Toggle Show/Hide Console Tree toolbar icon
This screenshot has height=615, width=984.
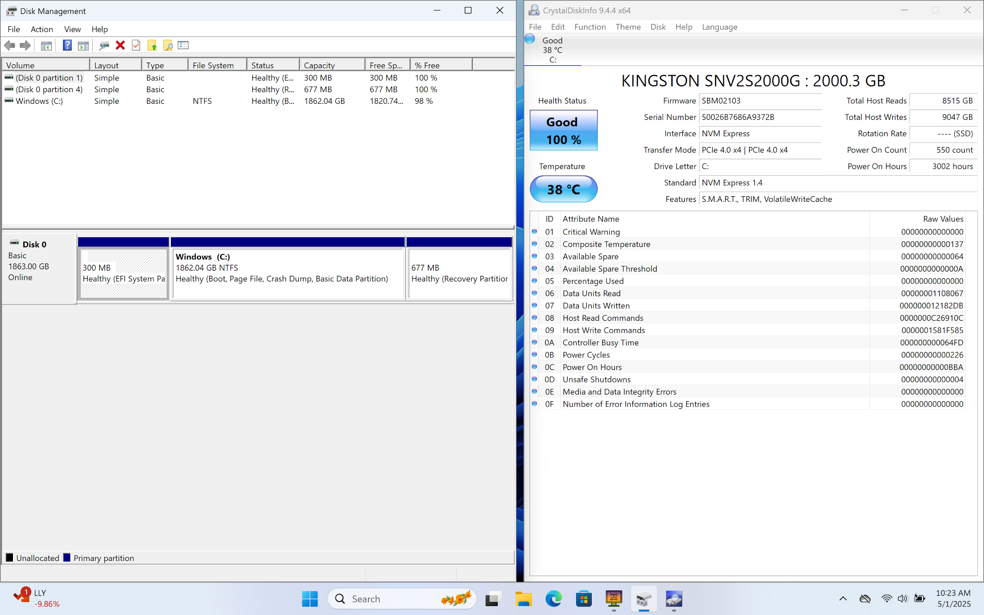(x=46, y=45)
